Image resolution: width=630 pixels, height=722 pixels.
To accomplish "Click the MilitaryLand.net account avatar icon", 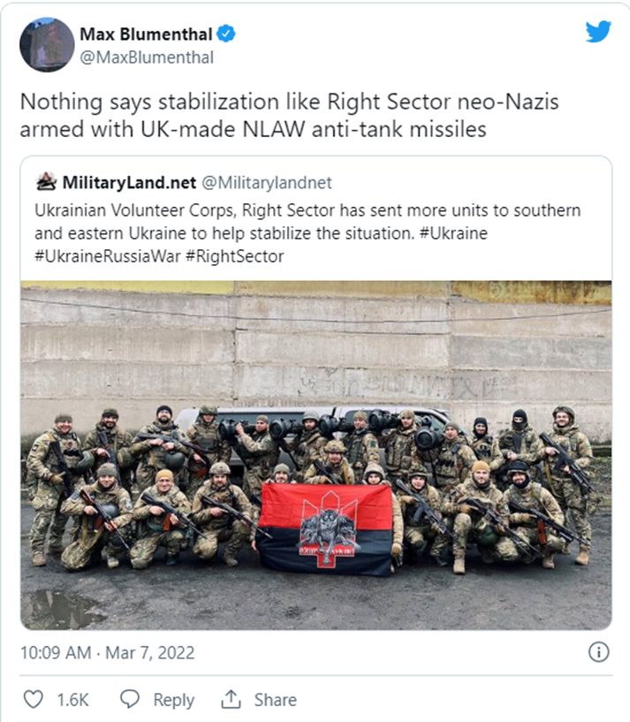I will 46,183.
